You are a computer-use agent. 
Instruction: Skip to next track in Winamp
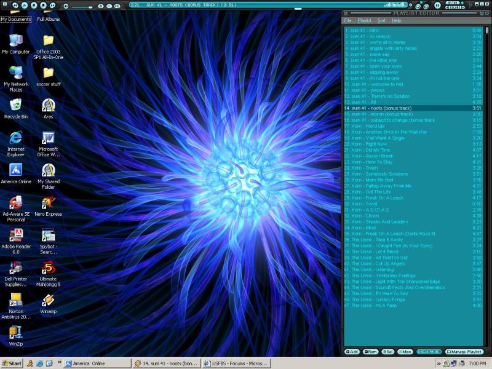(x=53, y=5)
